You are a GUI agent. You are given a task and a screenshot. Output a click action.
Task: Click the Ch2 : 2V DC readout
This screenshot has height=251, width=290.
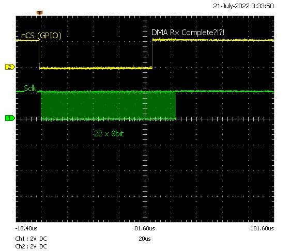(31, 246)
